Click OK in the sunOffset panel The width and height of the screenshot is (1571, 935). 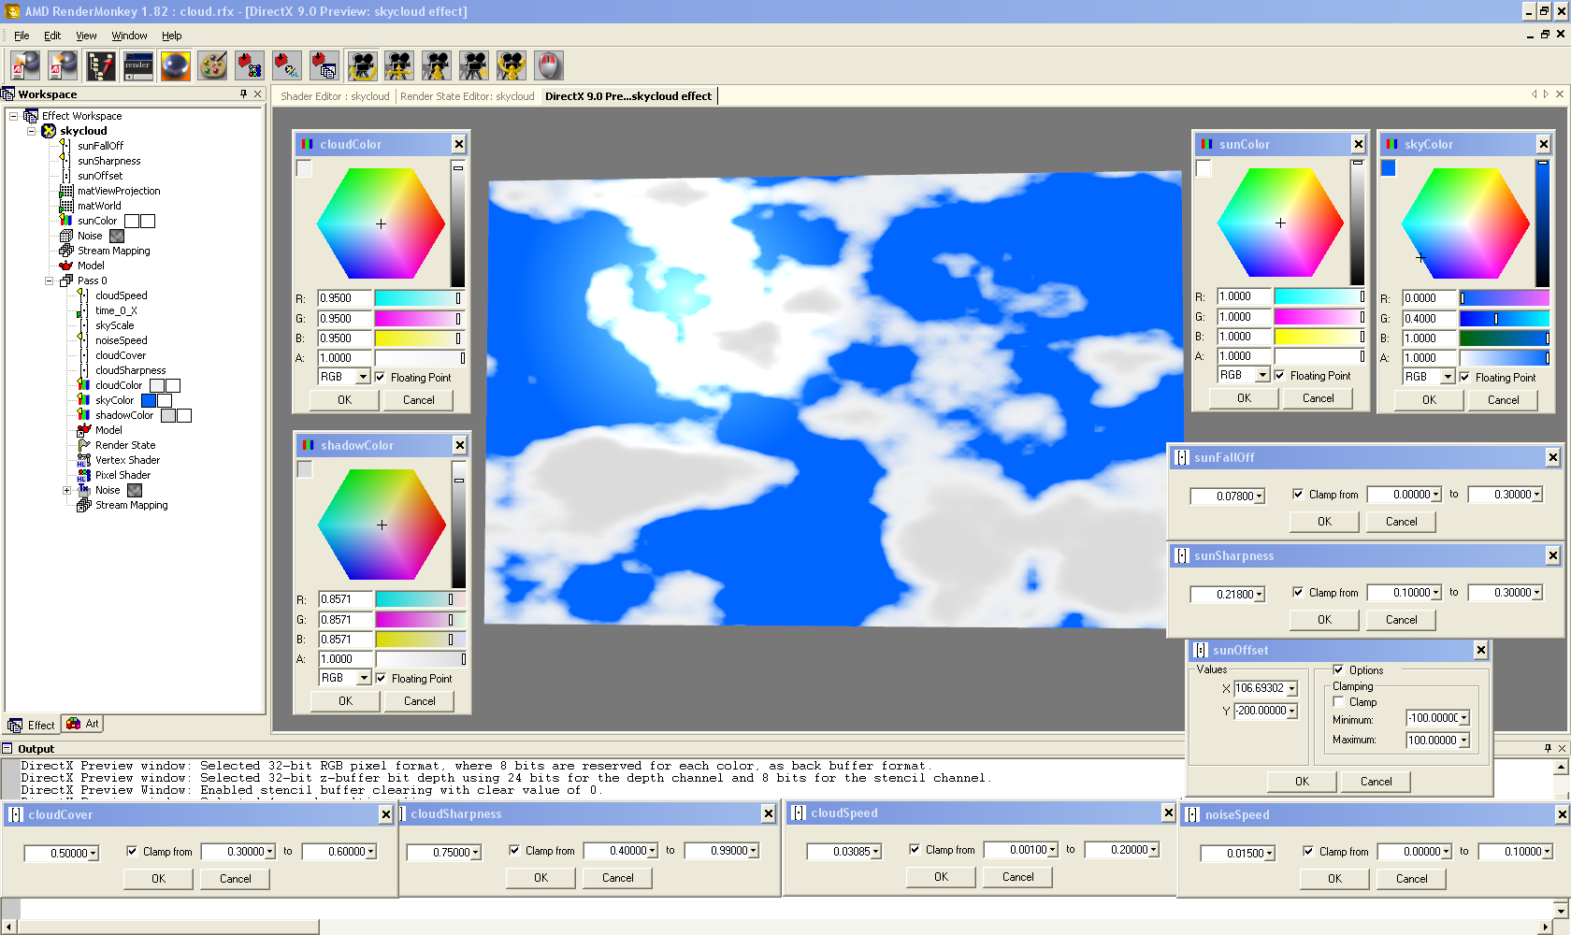[x=1302, y=782]
